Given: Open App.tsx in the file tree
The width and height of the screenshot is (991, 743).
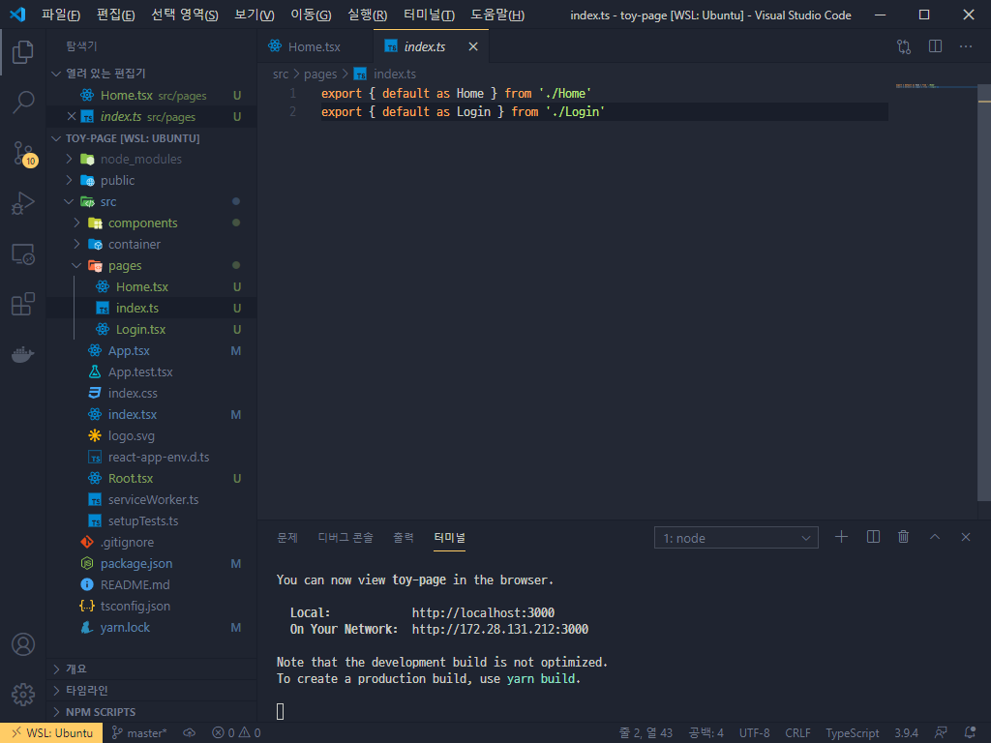Looking at the screenshot, I should [152, 350].
